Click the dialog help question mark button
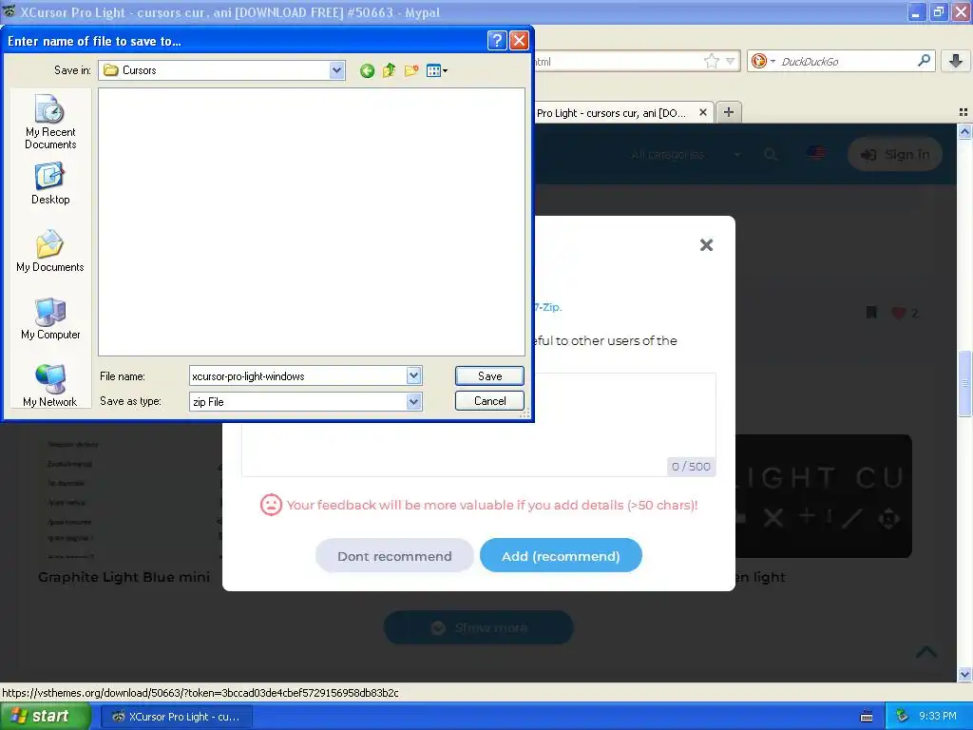Viewport: 973px width, 730px height. (x=497, y=41)
